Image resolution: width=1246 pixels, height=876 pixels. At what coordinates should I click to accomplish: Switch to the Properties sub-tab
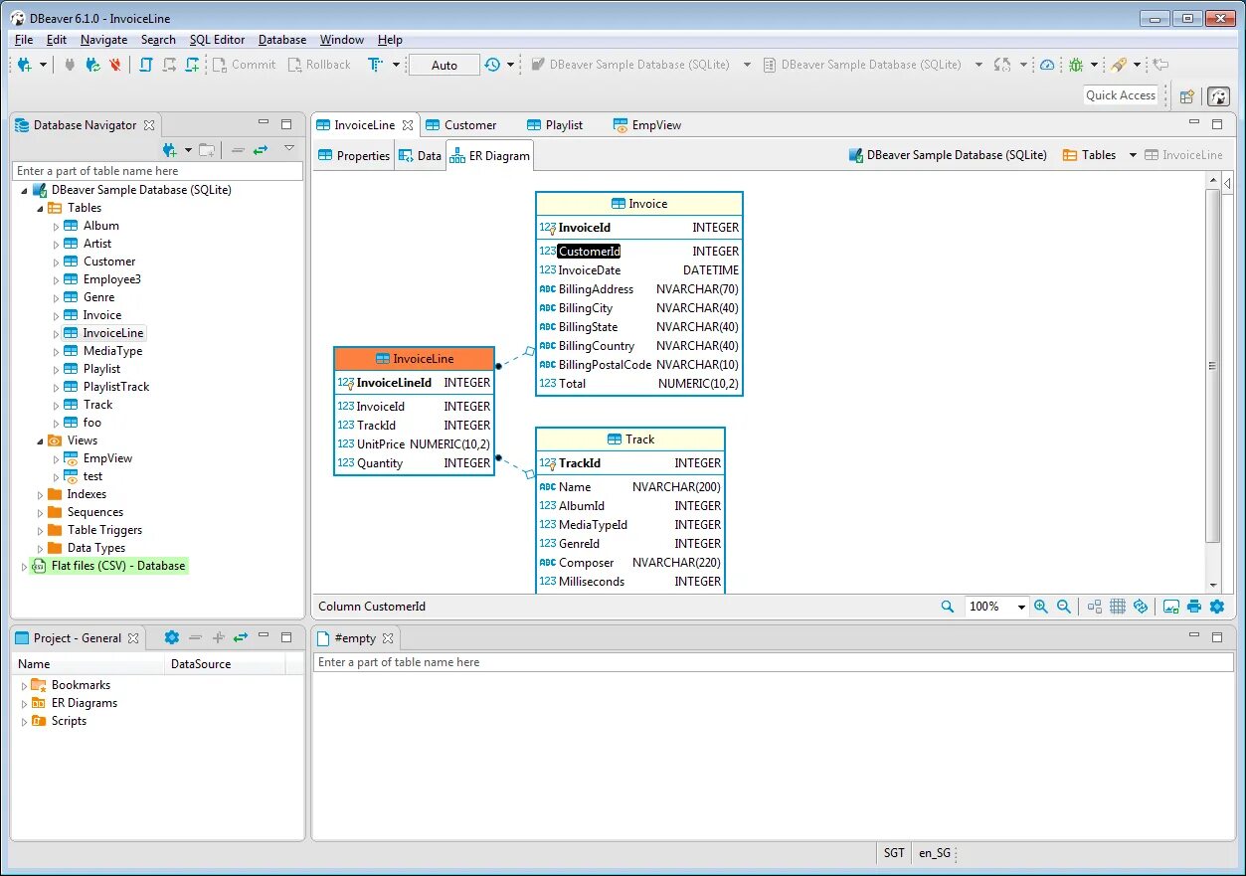(x=354, y=156)
